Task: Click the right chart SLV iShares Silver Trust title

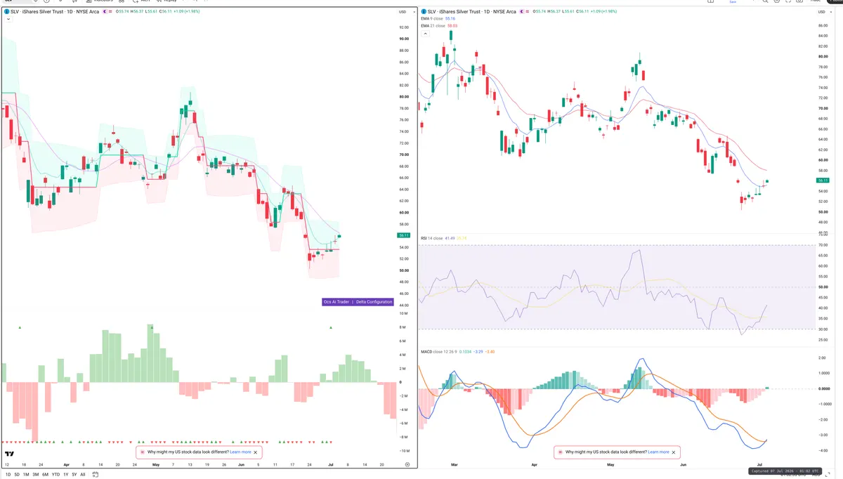Action: pos(472,11)
